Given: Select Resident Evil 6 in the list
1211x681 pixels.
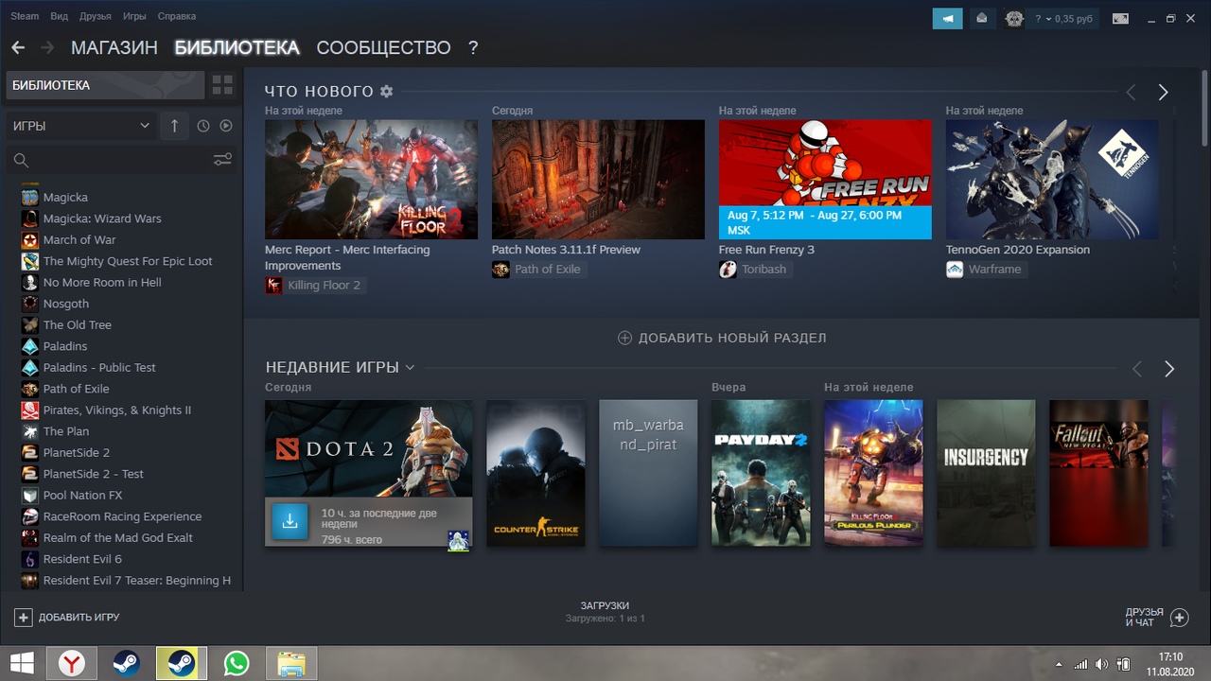Looking at the screenshot, I should [82, 559].
